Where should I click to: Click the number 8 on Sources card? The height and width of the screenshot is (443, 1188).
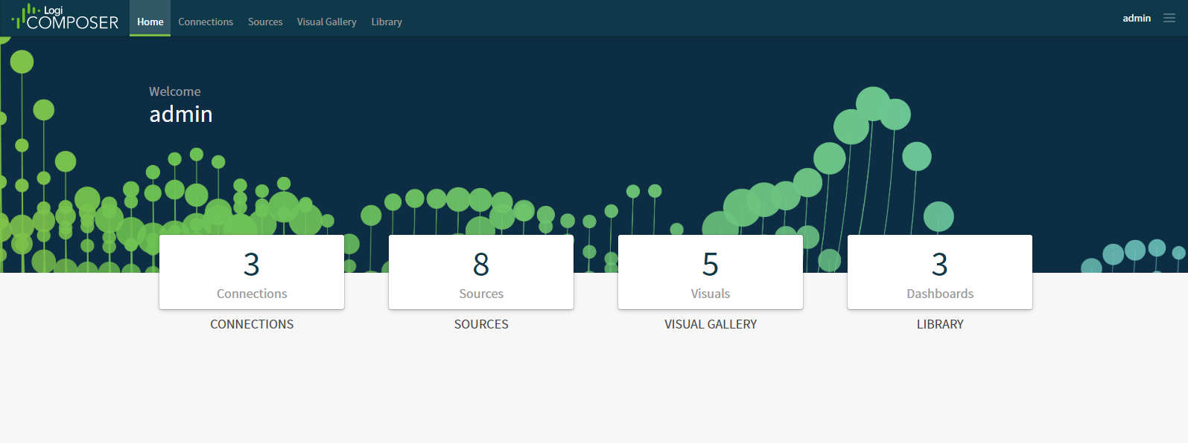pos(481,265)
